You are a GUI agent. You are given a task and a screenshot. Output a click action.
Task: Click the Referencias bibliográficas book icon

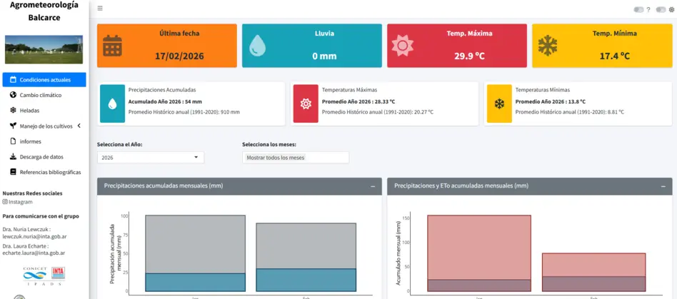click(x=13, y=172)
